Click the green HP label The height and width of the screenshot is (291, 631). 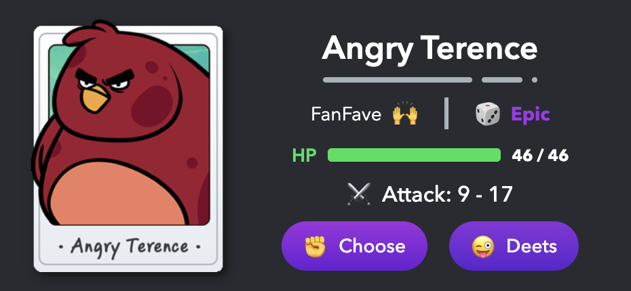coord(304,156)
